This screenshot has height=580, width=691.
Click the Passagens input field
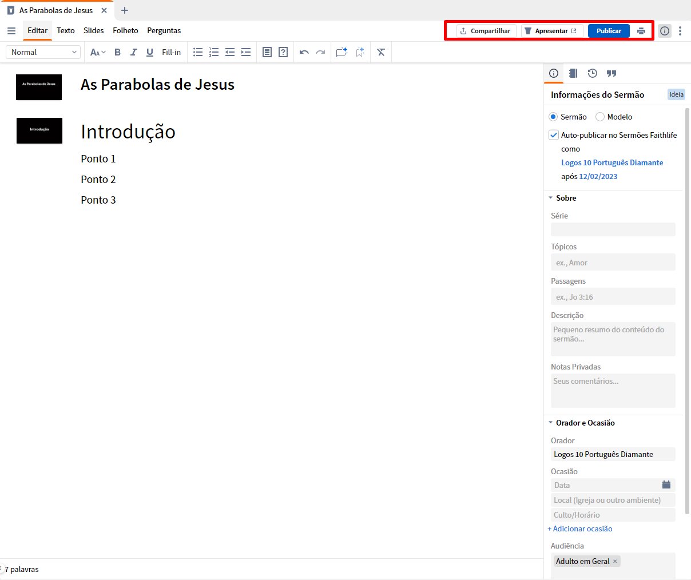click(613, 297)
